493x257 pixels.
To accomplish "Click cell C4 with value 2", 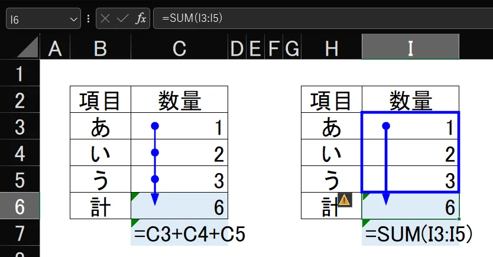I will pyautogui.click(x=179, y=153).
